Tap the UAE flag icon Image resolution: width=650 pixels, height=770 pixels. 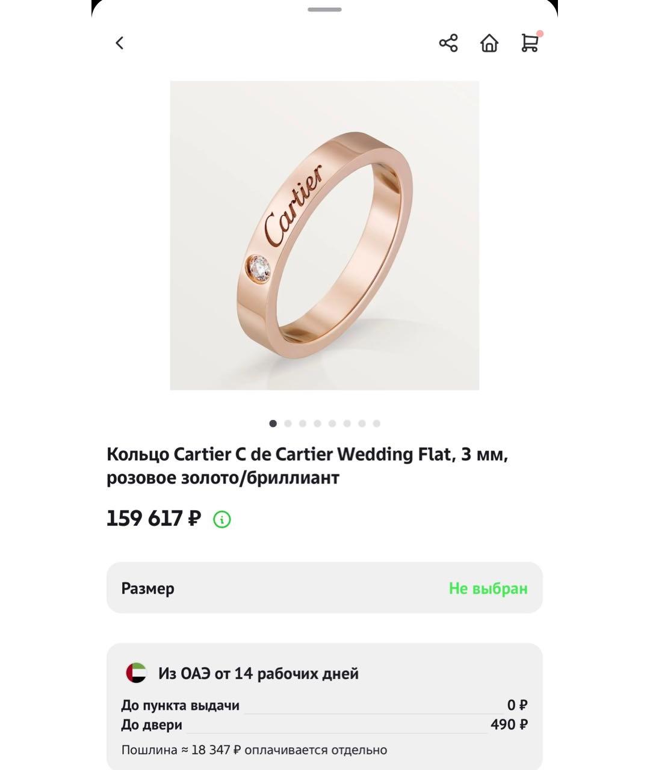pyautogui.click(x=137, y=673)
